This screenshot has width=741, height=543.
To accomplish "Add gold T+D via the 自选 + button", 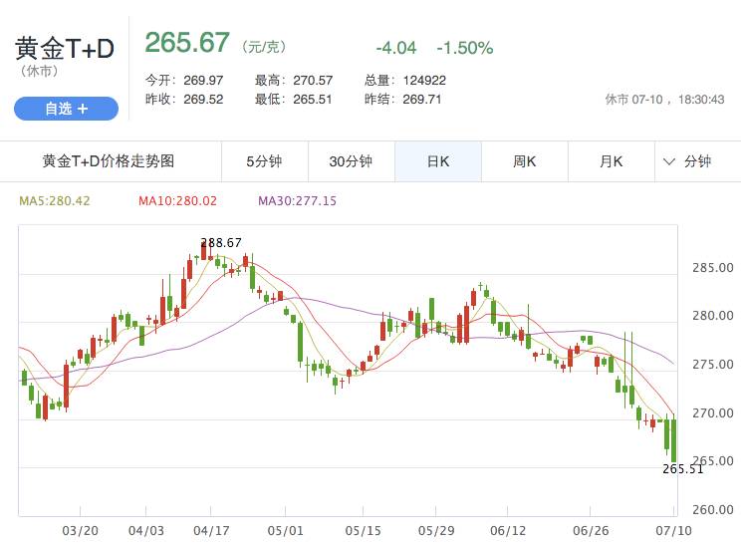I will 66,109.
